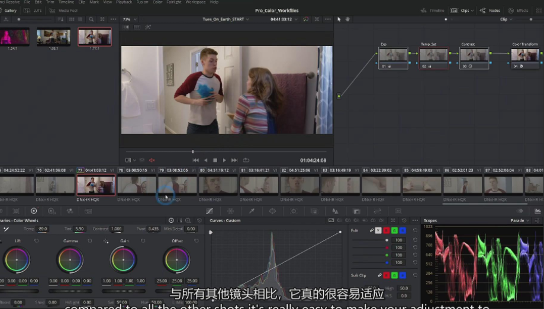Open the Effects library panel
This screenshot has width=544, height=309.
click(x=518, y=11)
